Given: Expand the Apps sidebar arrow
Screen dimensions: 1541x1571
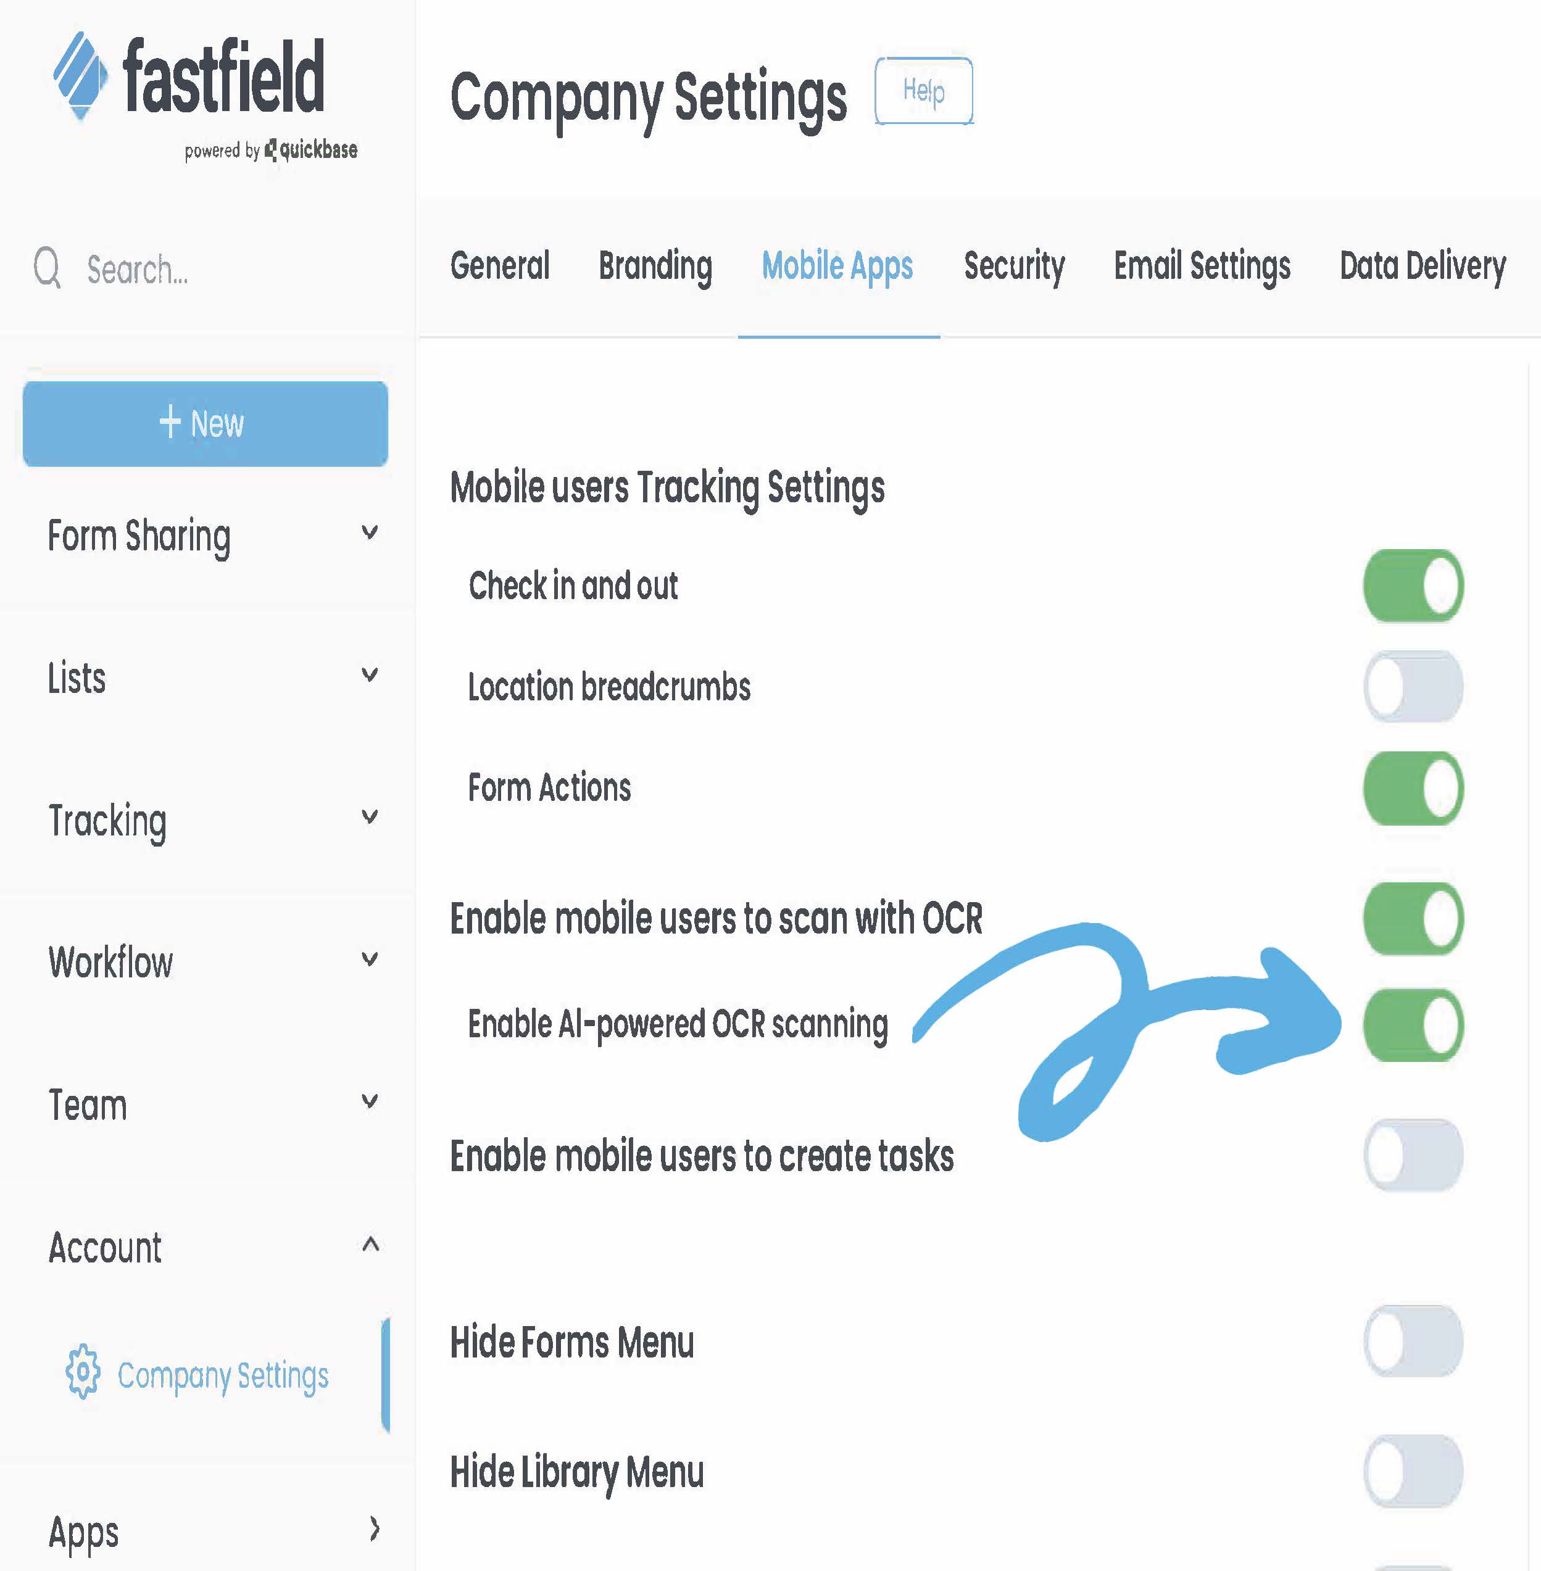Looking at the screenshot, I should click(373, 1528).
